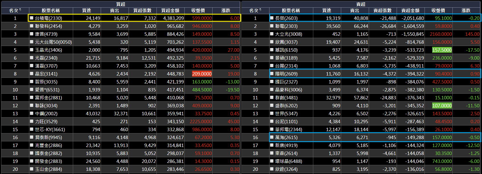Sort by 買進 column in 賣超 table

(327, 11)
